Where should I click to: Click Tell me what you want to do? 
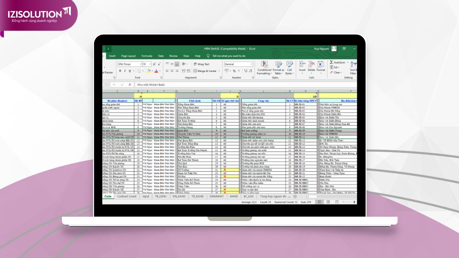[x=228, y=56]
